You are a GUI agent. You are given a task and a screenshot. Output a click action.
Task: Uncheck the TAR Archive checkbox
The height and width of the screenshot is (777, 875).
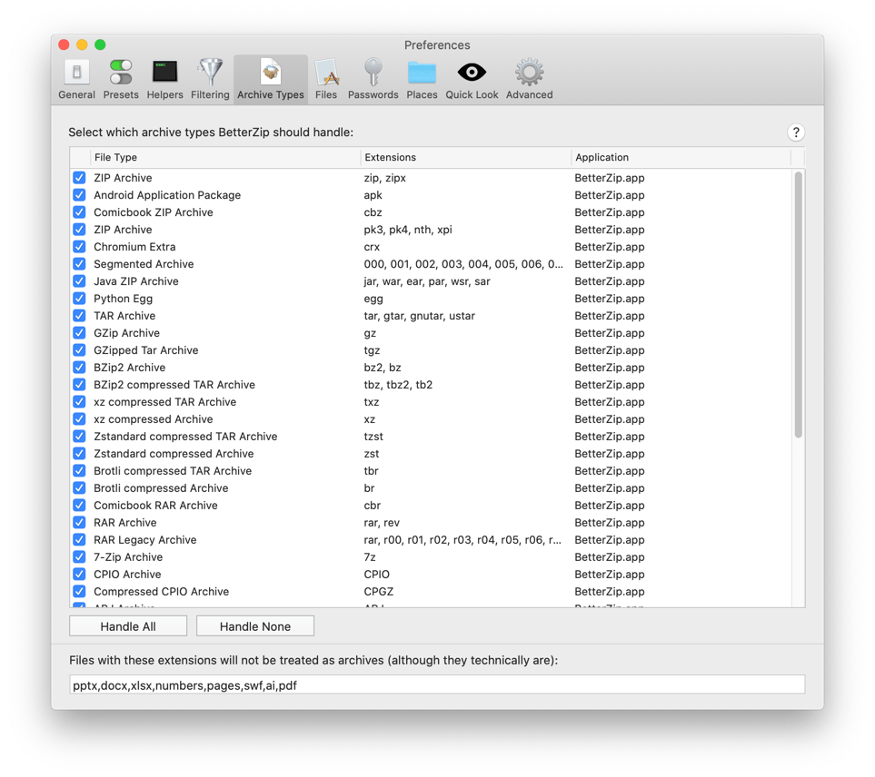pyautogui.click(x=79, y=316)
